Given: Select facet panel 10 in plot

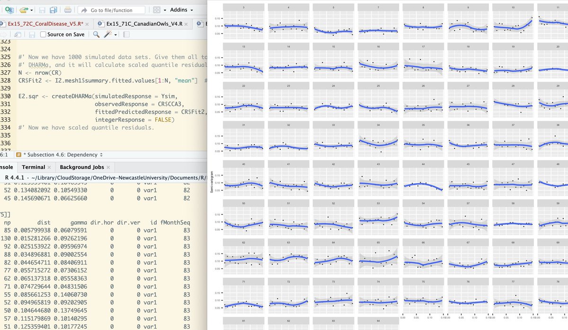Looking at the screenshot, I should click(514, 22).
